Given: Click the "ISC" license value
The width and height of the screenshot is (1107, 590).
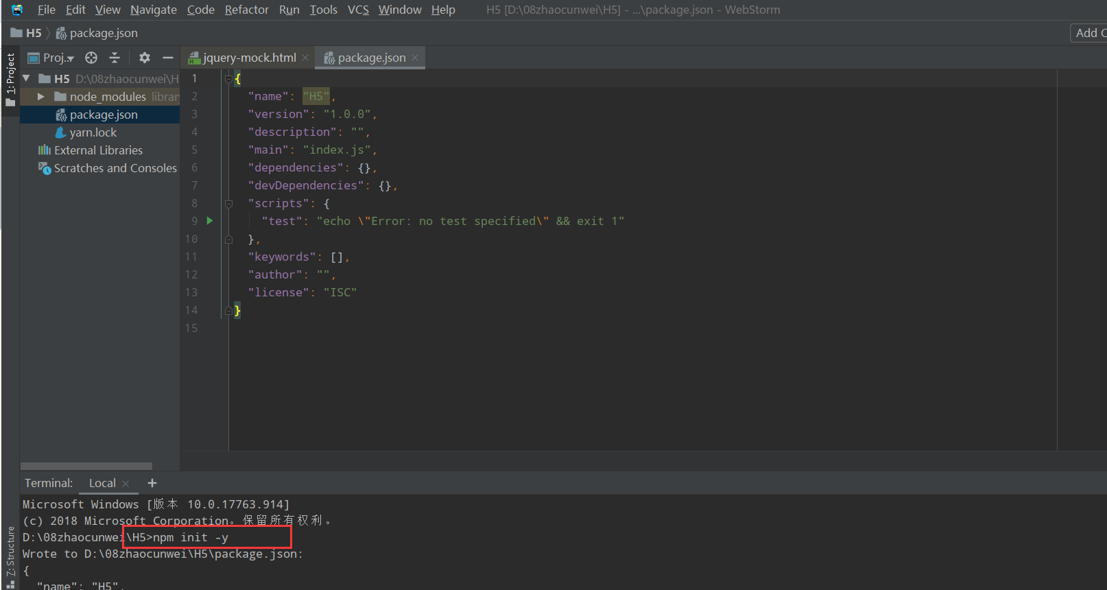Looking at the screenshot, I should point(340,293).
